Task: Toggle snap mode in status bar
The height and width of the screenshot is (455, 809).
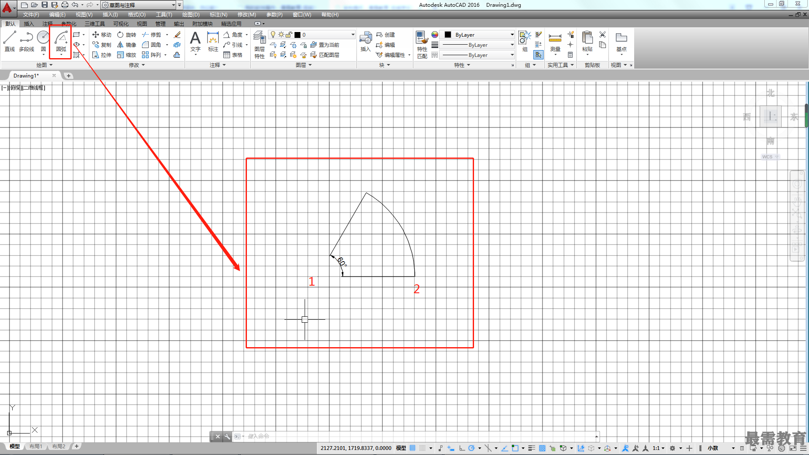Action: tap(423, 448)
